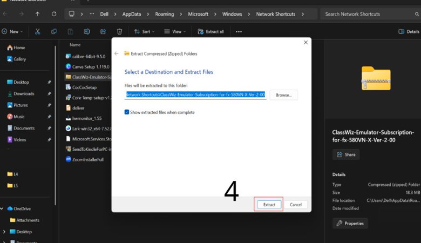Open Home in the navigation pane
This screenshot has width=421, height=243.
point(16,48)
